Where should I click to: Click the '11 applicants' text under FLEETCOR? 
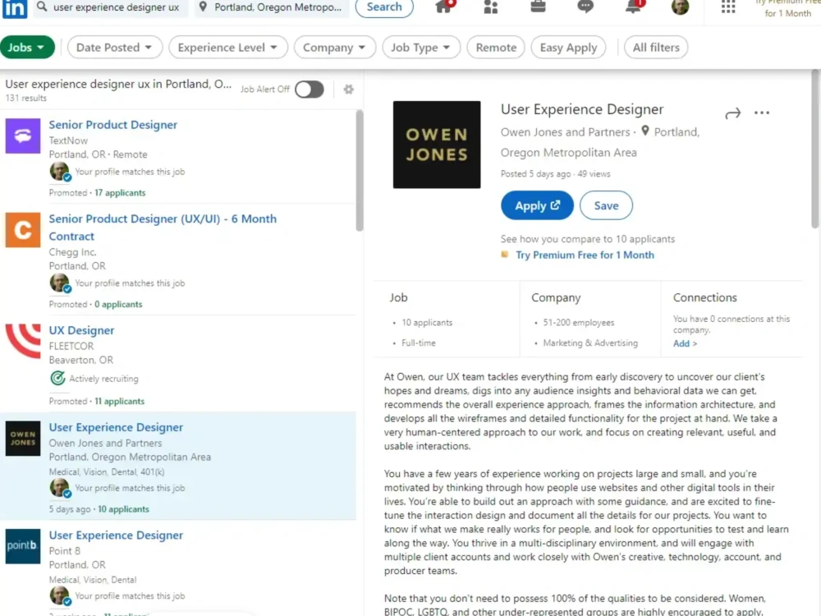pyautogui.click(x=119, y=402)
